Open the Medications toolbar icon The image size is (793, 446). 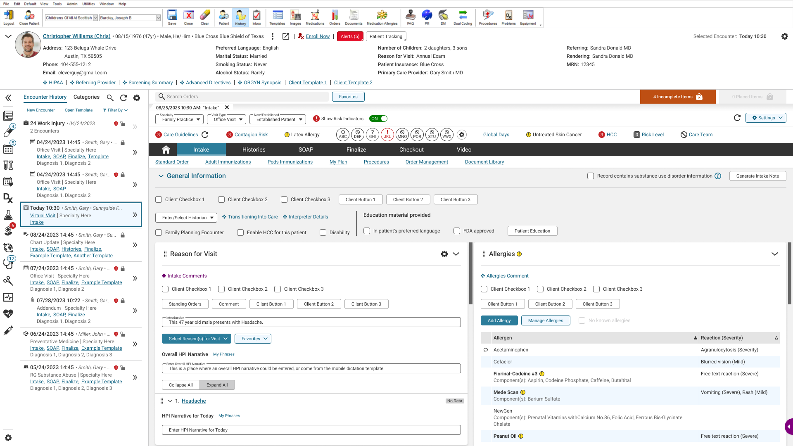click(315, 17)
